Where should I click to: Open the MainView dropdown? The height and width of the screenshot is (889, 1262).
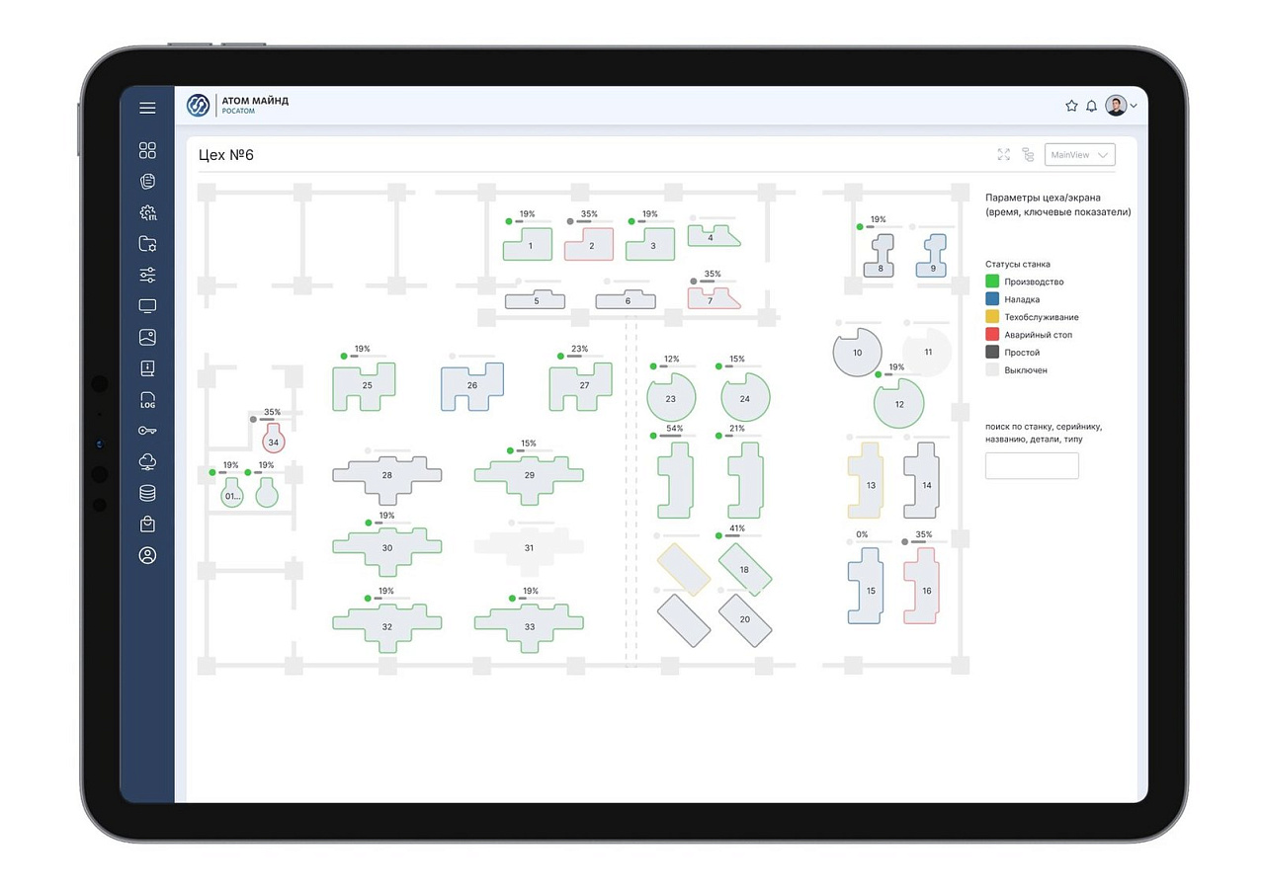[x=1079, y=155]
